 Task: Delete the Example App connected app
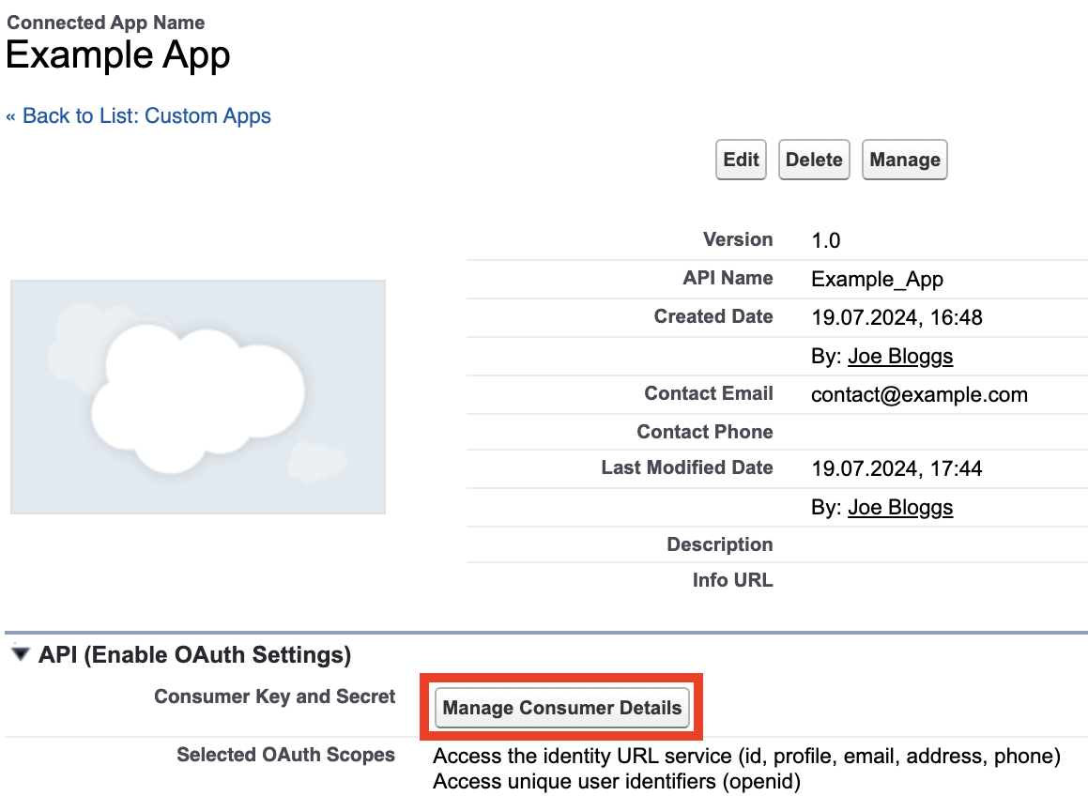(x=813, y=160)
